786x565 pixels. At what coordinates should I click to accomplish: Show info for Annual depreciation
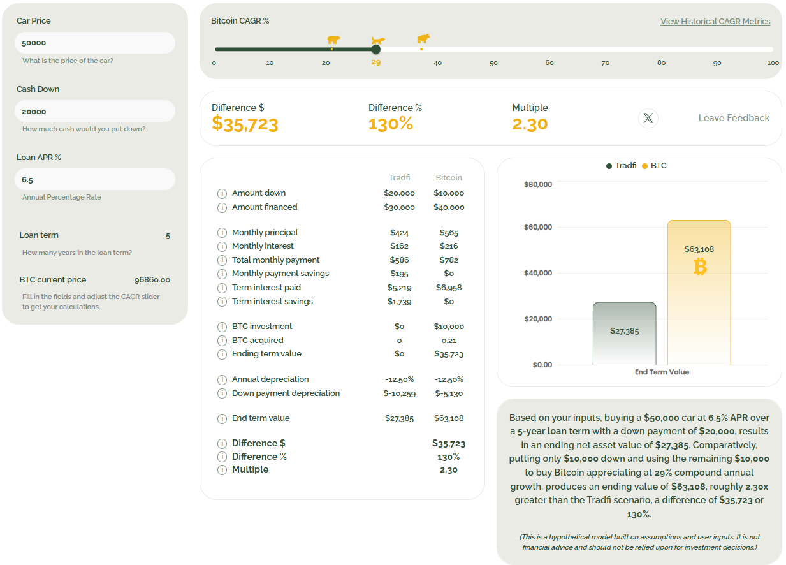pyautogui.click(x=222, y=379)
